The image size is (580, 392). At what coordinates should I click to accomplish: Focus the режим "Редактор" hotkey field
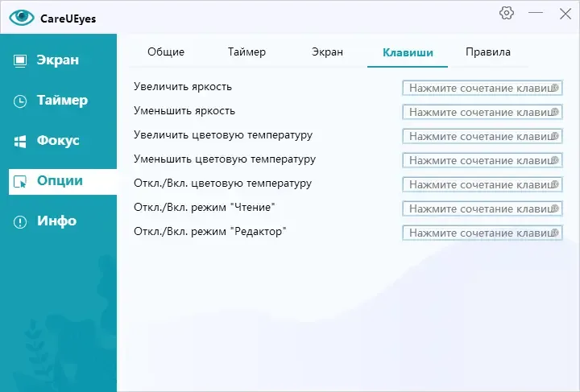click(483, 233)
